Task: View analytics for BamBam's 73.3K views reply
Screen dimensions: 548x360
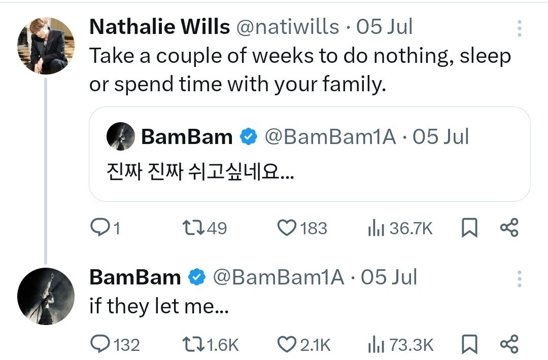Action: [x=374, y=345]
